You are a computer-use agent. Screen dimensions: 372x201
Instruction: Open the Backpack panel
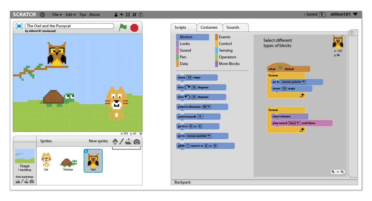pyautogui.click(x=182, y=182)
